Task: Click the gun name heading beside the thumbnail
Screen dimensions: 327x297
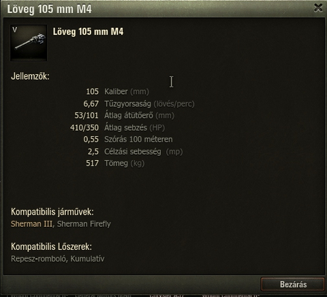Action: pos(88,31)
